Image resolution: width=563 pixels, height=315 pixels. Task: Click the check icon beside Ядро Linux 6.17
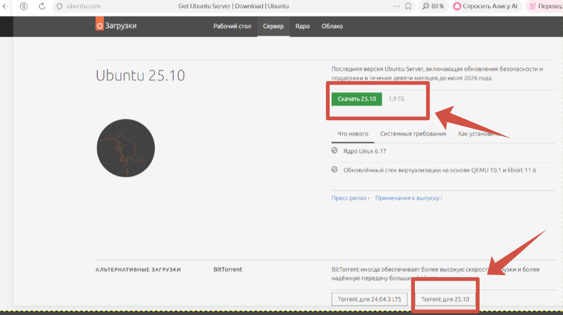[x=334, y=151]
